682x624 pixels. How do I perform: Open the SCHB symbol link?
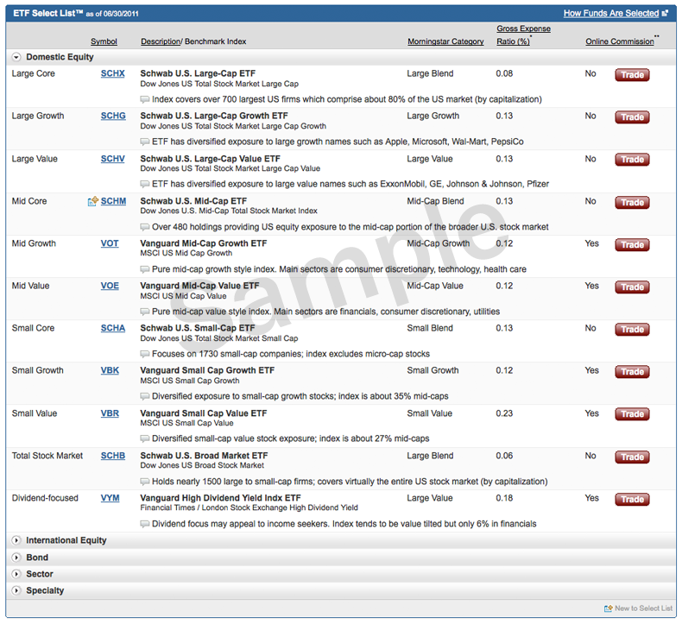pyautogui.click(x=113, y=456)
